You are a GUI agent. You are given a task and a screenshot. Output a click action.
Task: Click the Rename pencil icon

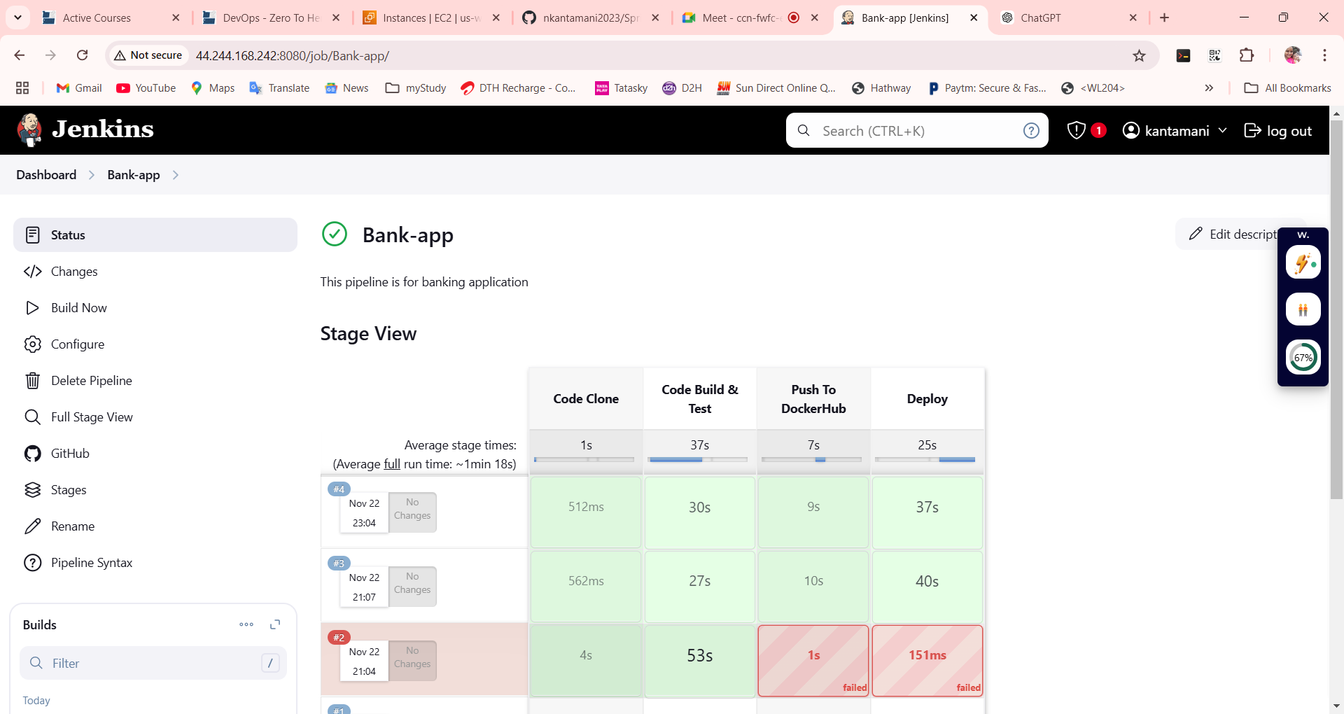click(x=33, y=526)
